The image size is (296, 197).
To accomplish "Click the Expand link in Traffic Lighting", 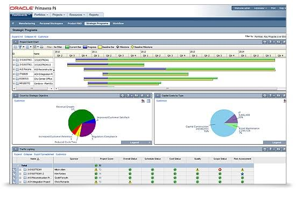I will pyautogui.click(x=18, y=154).
